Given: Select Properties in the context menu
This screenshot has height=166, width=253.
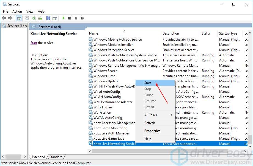Looking at the screenshot, I should coord(152,131).
